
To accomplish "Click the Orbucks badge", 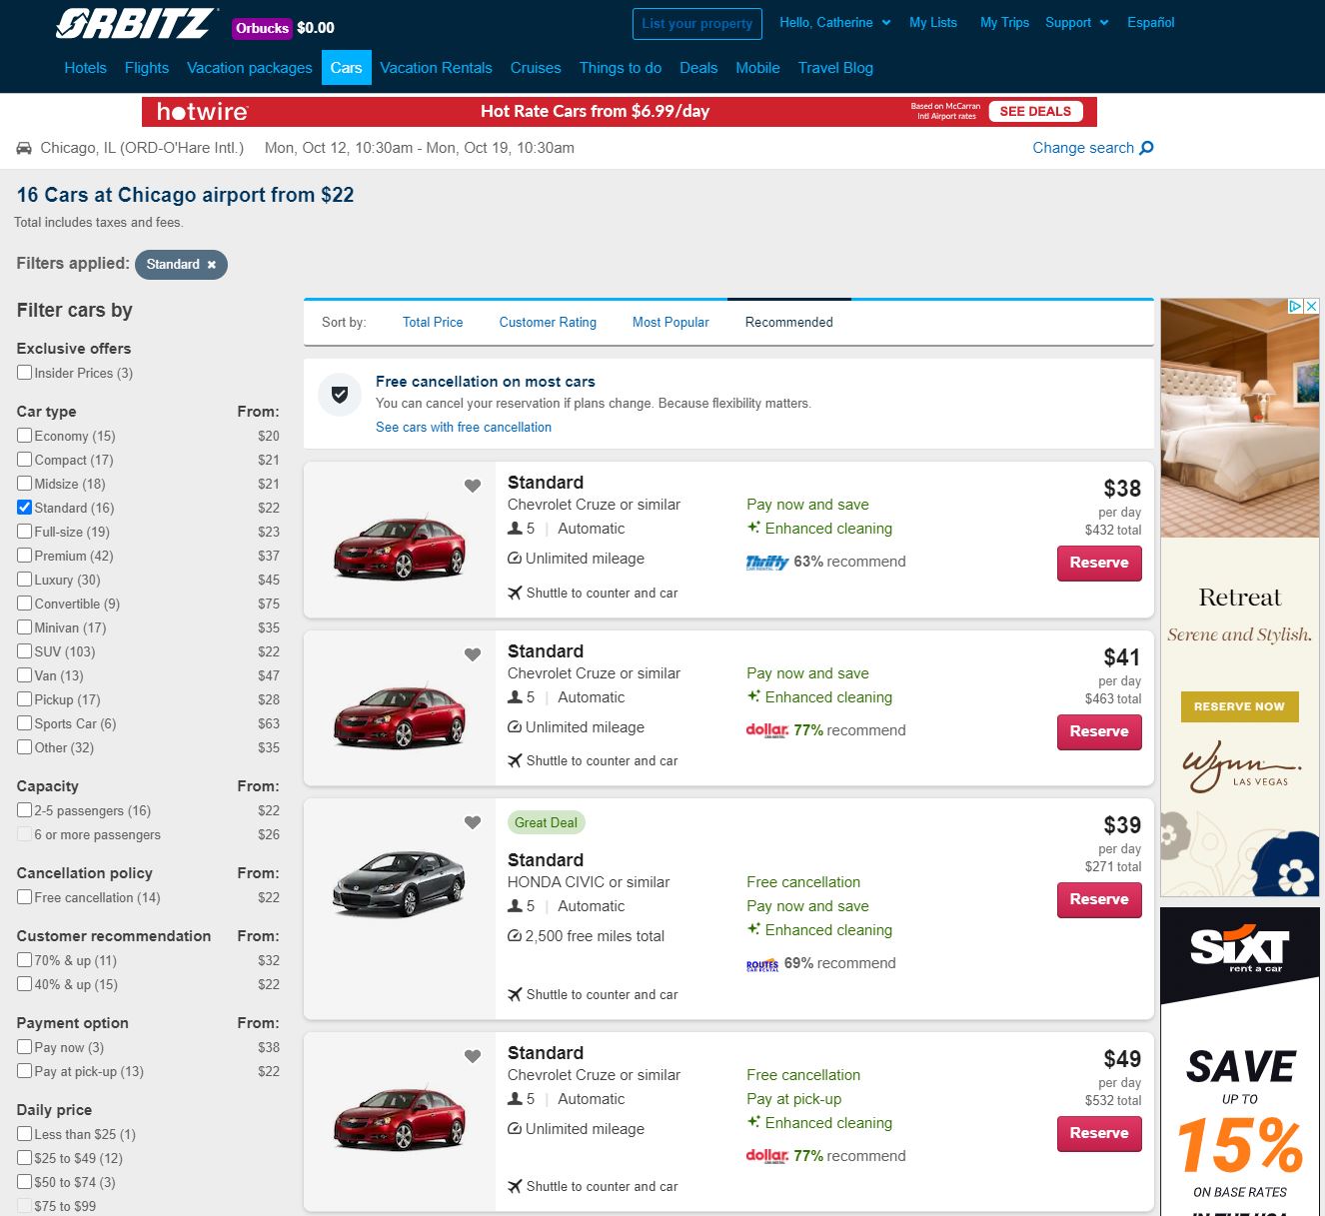I will [x=262, y=28].
